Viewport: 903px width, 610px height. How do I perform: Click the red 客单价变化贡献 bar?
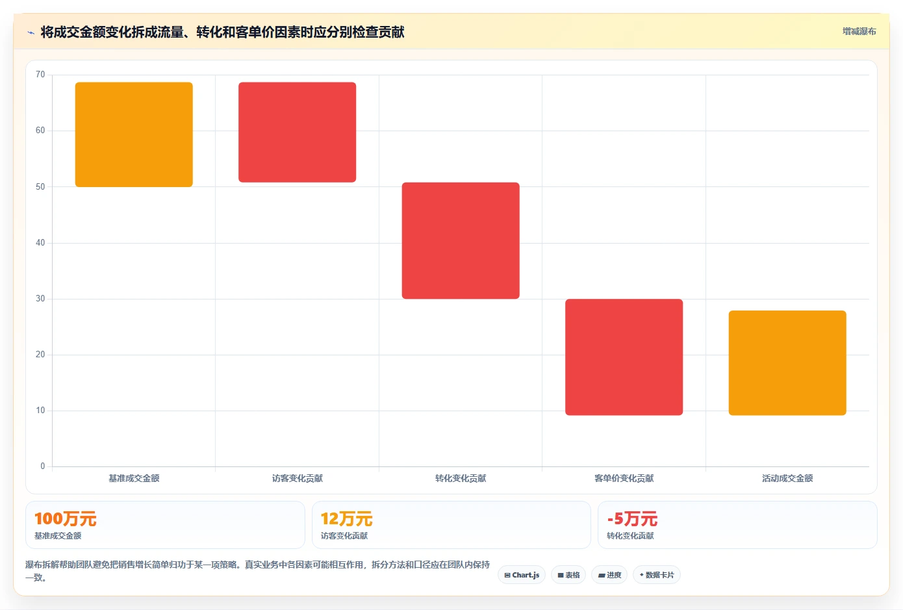point(624,357)
